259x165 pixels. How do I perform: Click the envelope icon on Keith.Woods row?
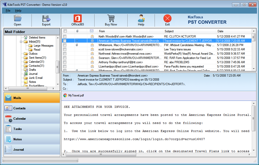point(92,36)
